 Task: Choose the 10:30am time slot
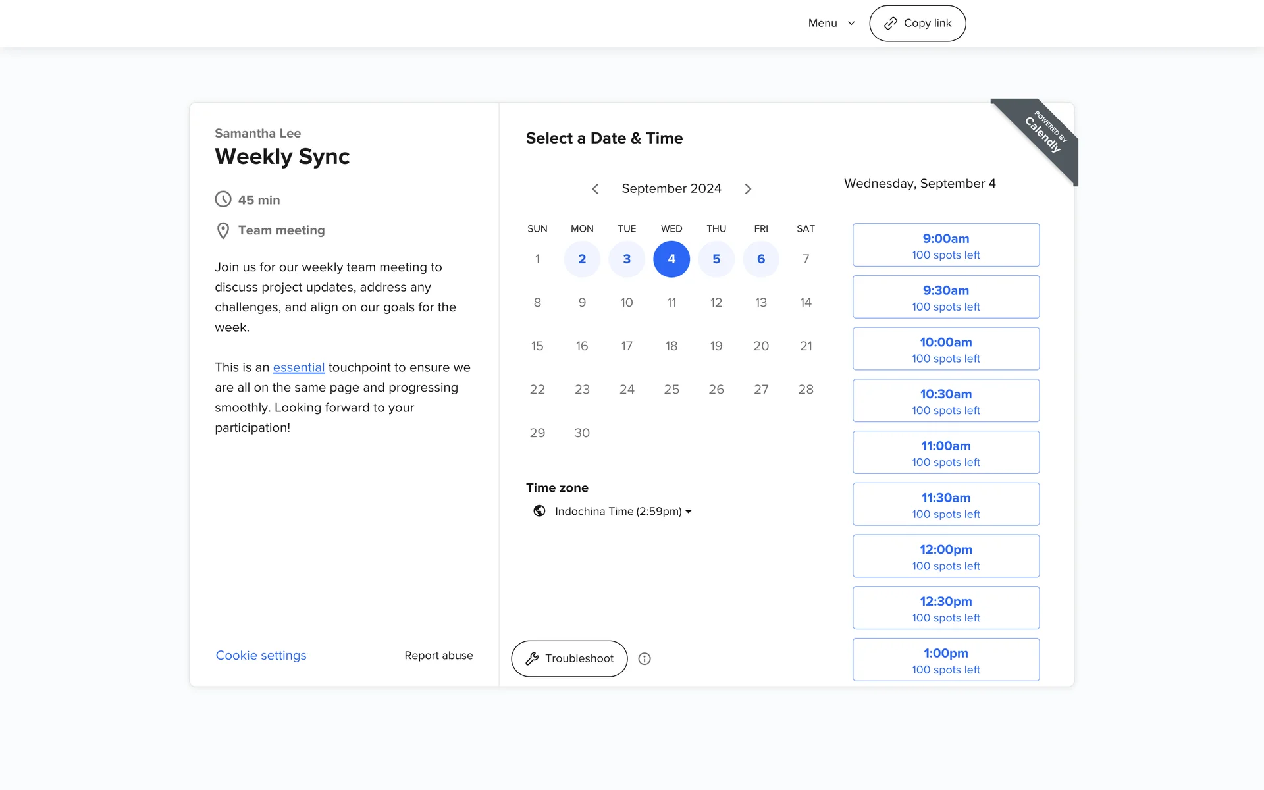(945, 401)
